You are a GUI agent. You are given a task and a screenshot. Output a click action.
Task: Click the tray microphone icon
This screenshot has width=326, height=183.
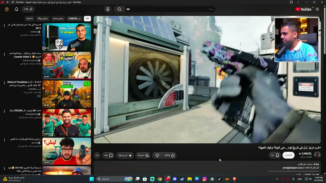(293, 179)
